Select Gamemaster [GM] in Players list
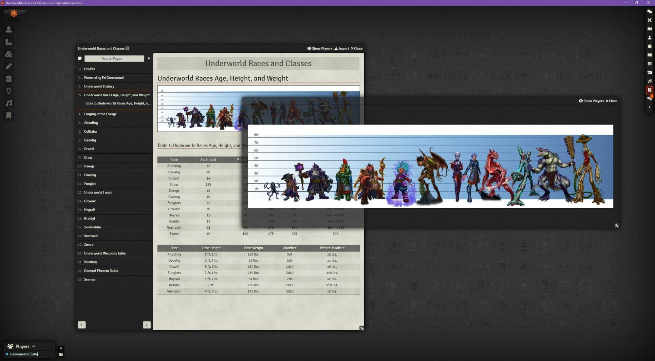Viewport: 655px width, 361px height. click(24, 354)
